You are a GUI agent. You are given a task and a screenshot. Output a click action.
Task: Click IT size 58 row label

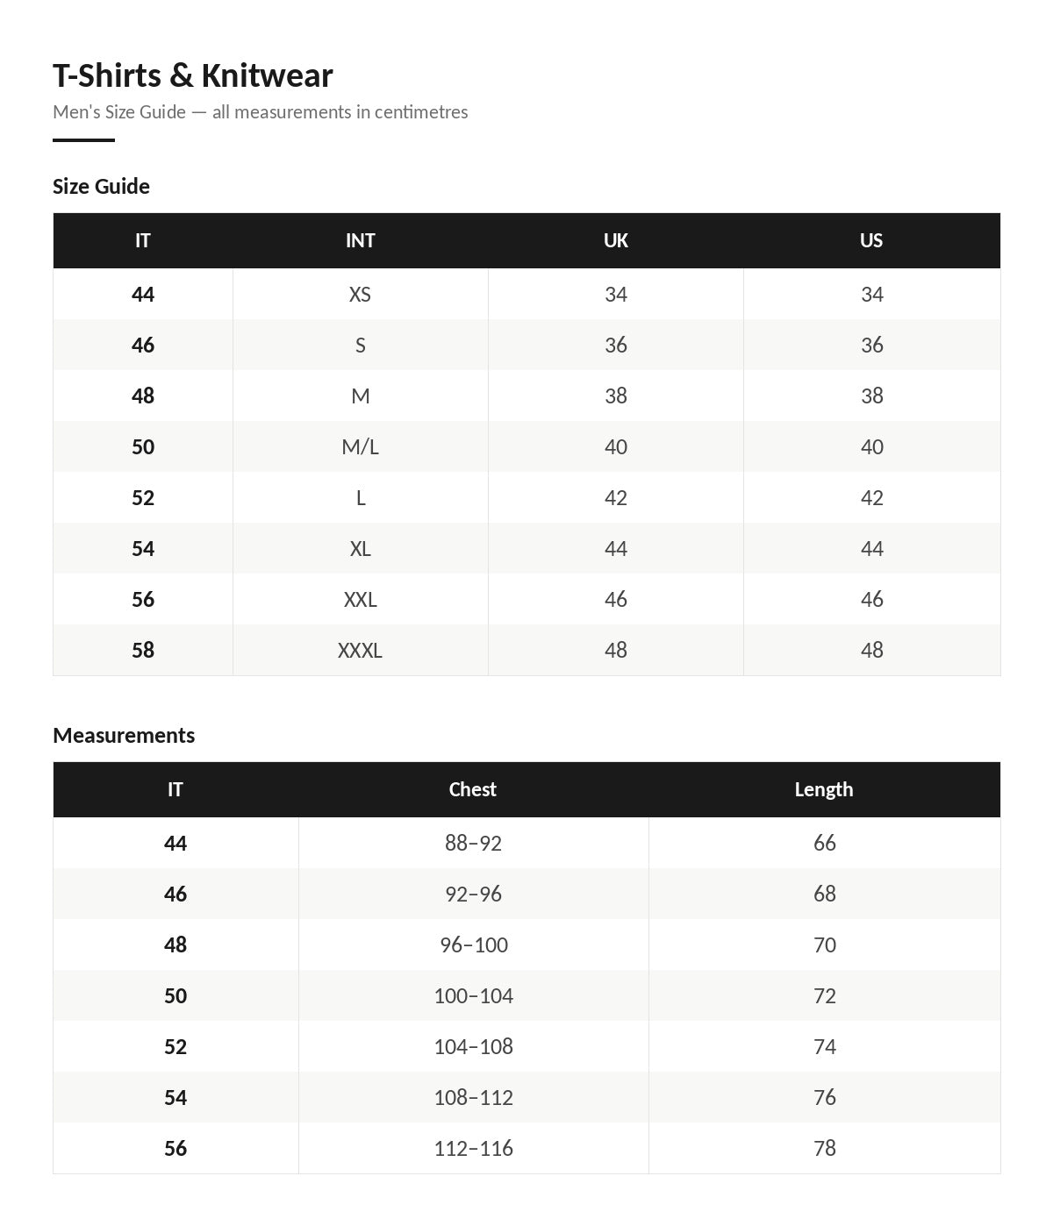(x=143, y=651)
